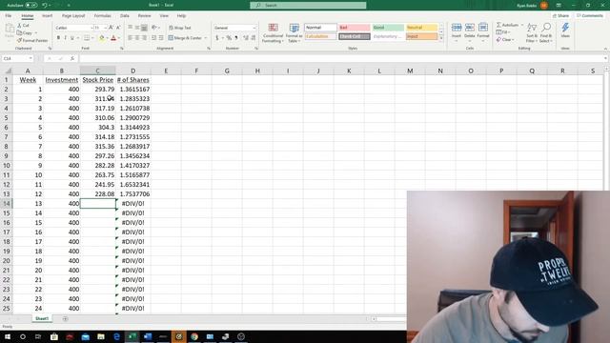The height and width of the screenshot is (343, 610).
Task: Open Chrome from the taskbar
Action: (x=194, y=336)
